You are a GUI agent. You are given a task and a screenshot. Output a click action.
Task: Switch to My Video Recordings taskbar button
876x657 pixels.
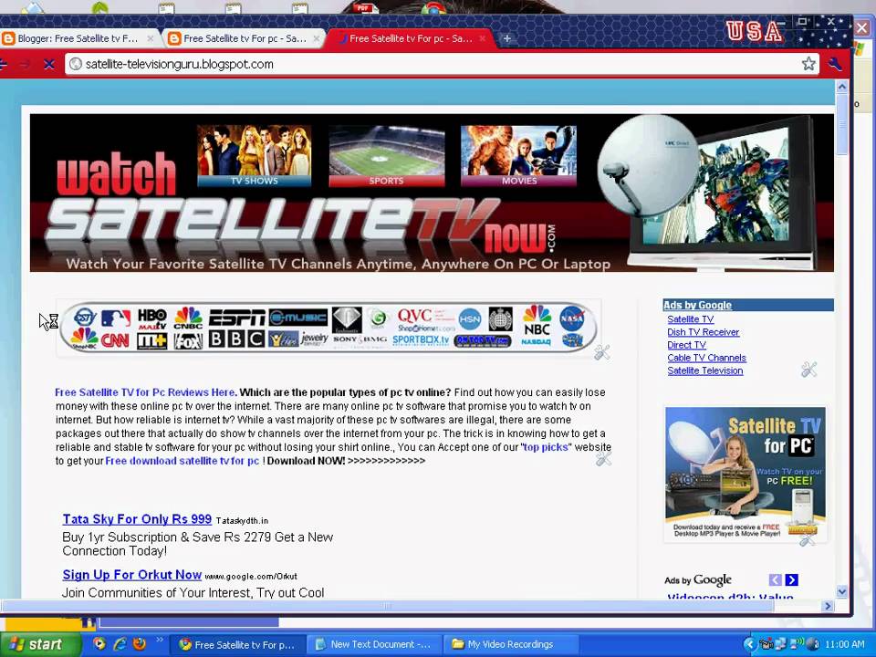510,645
